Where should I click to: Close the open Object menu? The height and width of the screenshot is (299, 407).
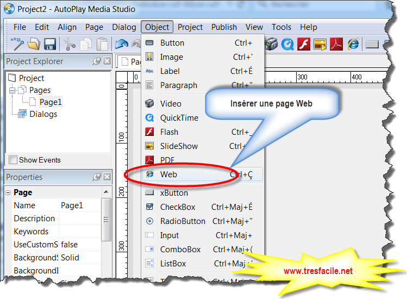coord(157,27)
